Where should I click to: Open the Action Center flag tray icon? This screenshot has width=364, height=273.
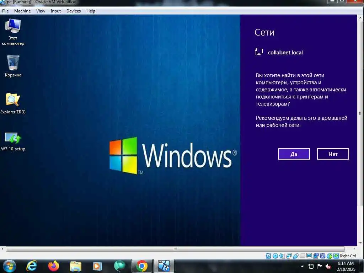[320, 266]
